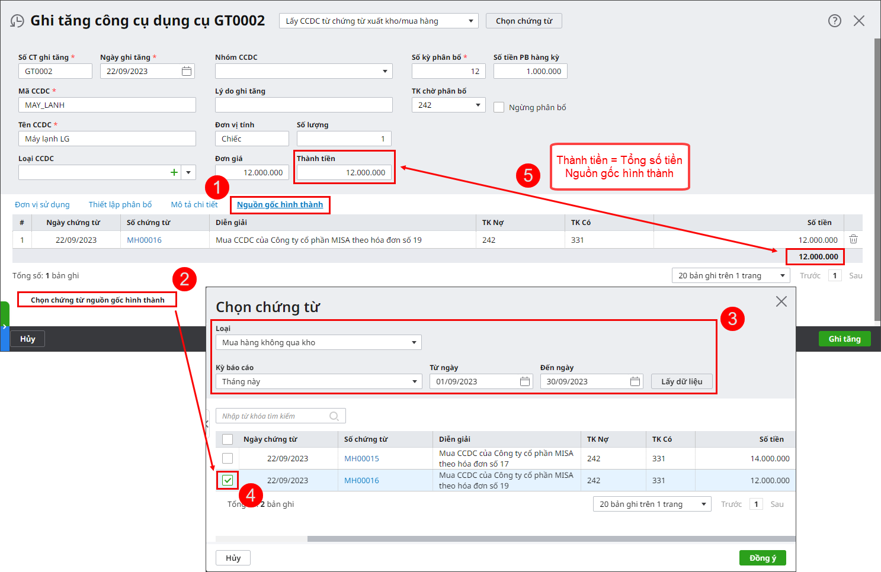Toggle the Ngừng phân bổ checkbox

(x=499, y=107)
